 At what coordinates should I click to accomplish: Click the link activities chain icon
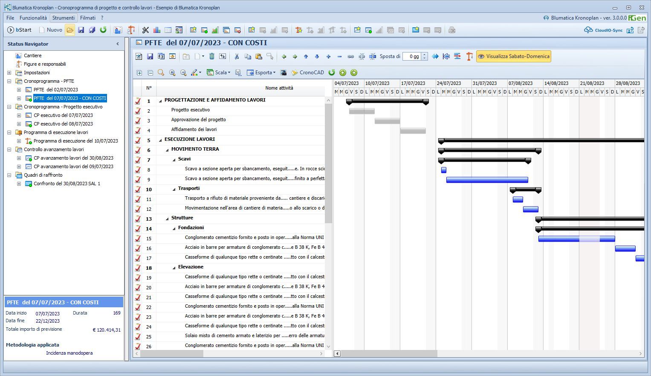[350, 56]
